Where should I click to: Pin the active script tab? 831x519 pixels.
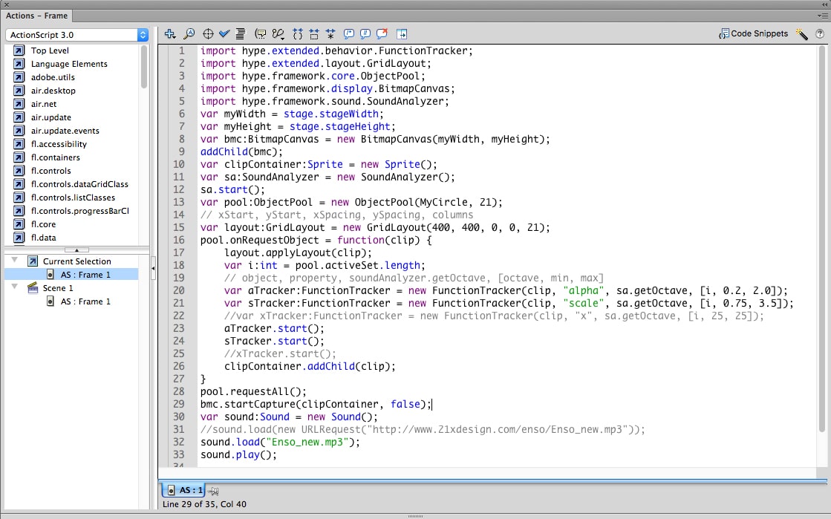[x=214, y=491]
